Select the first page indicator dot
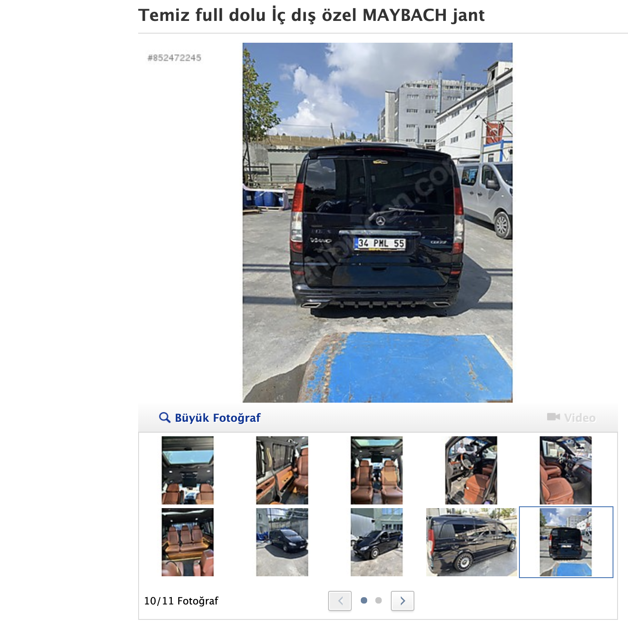628x629 pixels. [x=364, y=600]
